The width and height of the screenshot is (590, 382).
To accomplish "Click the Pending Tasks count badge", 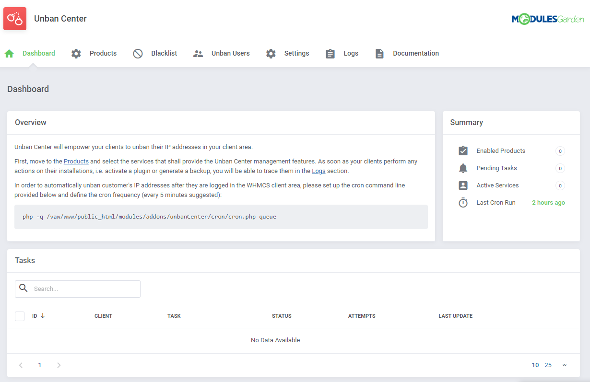I will tap(560, 168).
